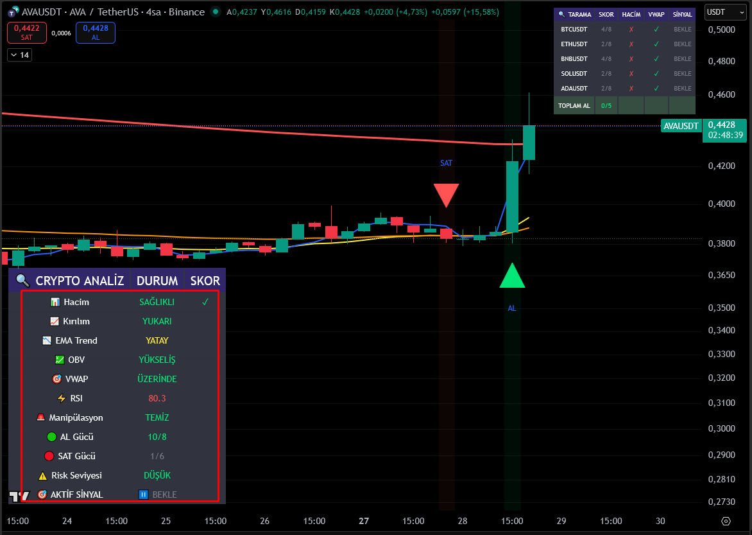This screenshot has height=535, width=752.
Task: Click the AVAUSDT symbol title in chart header
Action: coord(42,12)
